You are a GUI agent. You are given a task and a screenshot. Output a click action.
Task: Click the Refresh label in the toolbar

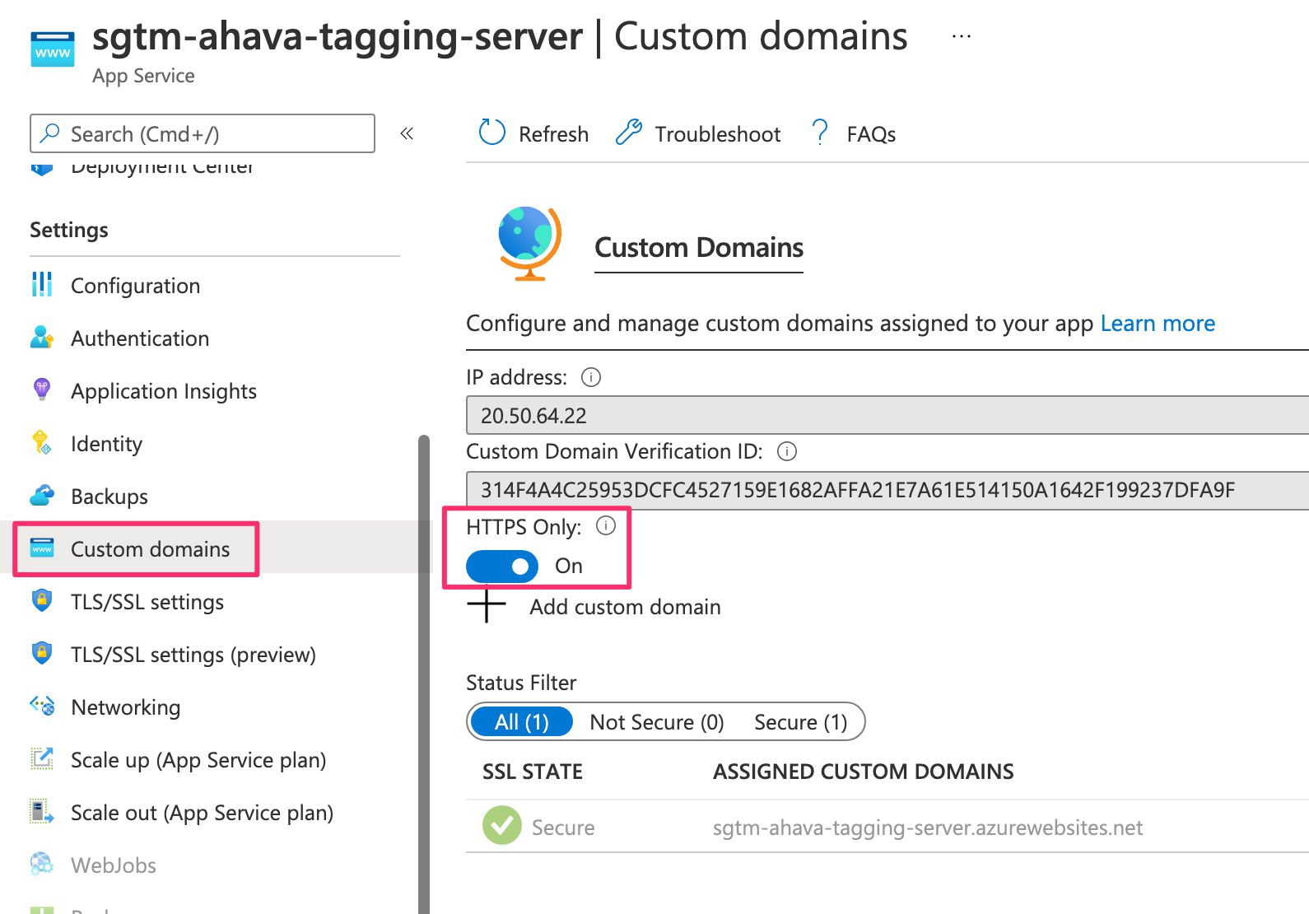pos(553,134)
